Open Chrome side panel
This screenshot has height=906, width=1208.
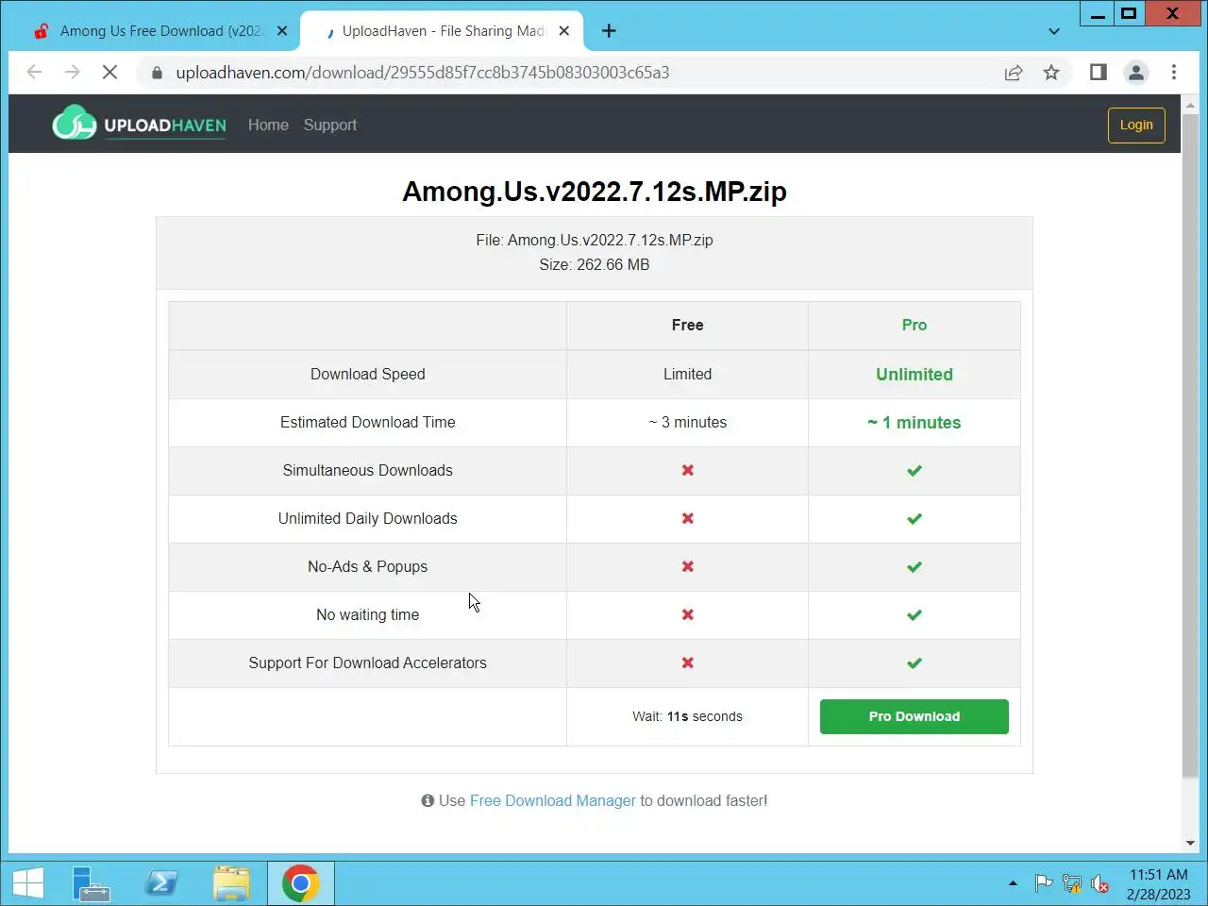point(1098,73)
